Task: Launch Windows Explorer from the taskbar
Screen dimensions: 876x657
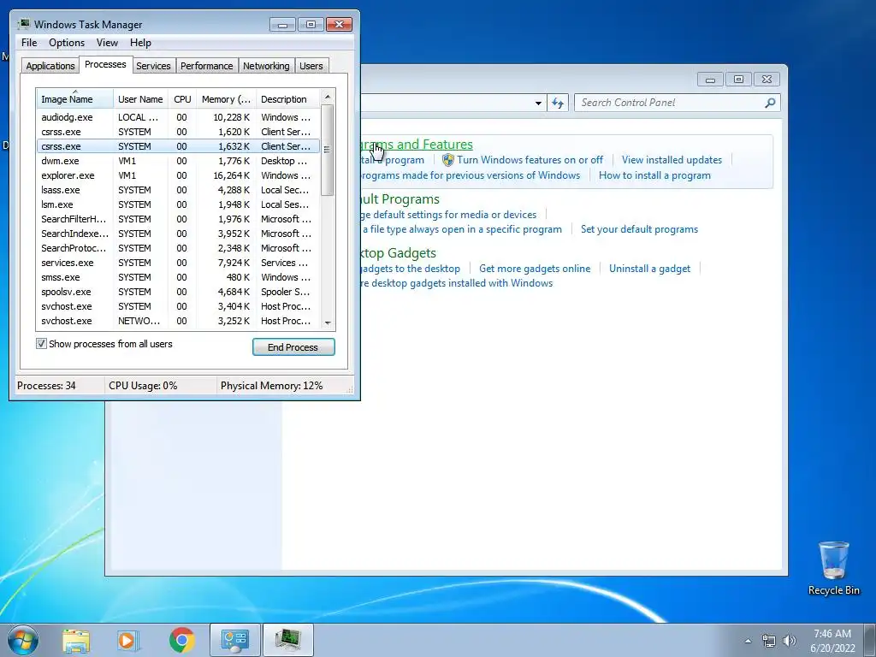Action: (76, 640)
